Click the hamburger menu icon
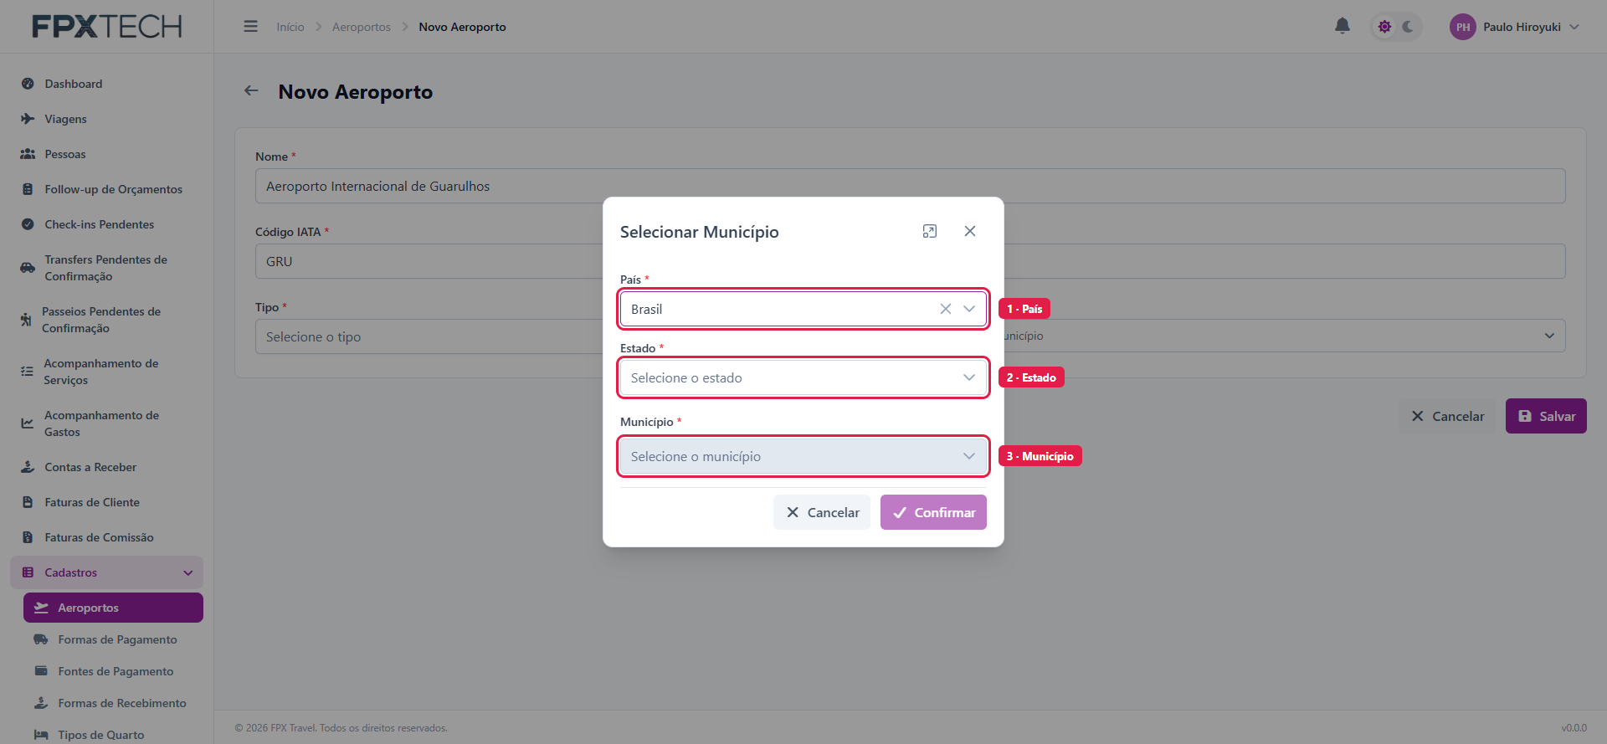Viewport: 1607px width, 744px height. [x=250, y=27]
